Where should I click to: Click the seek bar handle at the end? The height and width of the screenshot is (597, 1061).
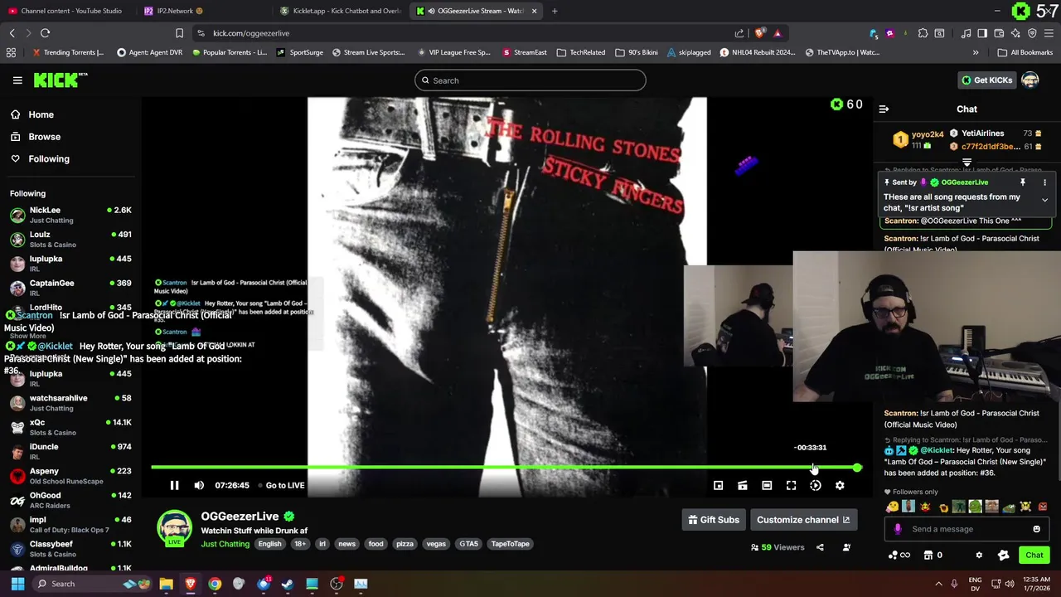point(857,468)
